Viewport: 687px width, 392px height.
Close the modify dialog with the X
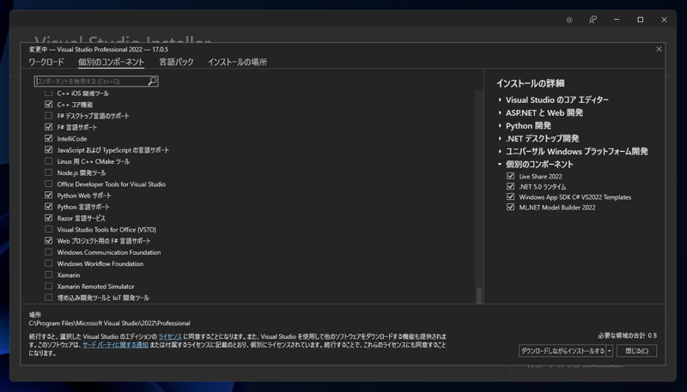(659, 49)
